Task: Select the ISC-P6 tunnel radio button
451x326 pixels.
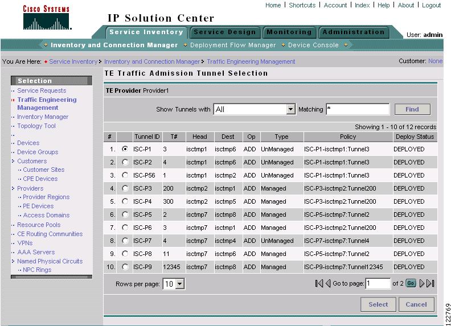Action: click(x=125, y=228)
